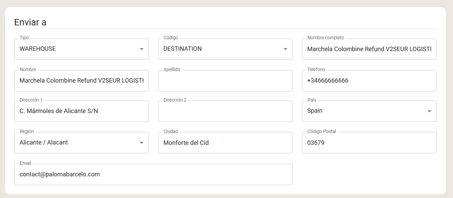The image size is (453, 198).
Task: Edit the Ciudad field Monforte del Cid
Action: click(x=225, y=142)
